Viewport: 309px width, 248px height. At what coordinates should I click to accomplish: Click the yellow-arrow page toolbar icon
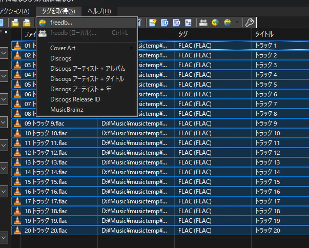pyautogui.click(x=153, y=23)
